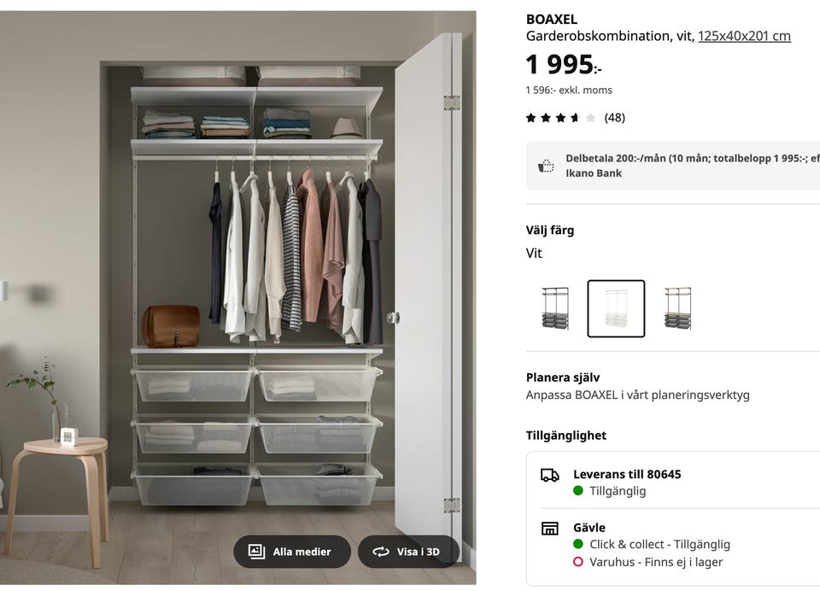Open the Alla medier gallery button
The image size is (820, 591).
click(x=292, y=551)
